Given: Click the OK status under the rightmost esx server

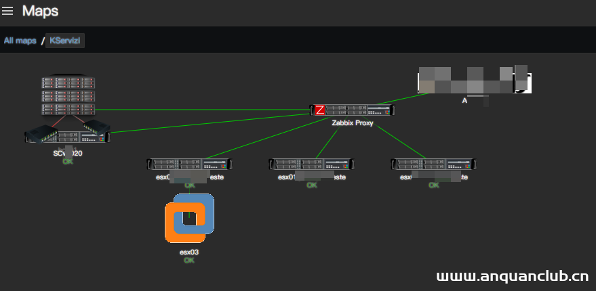Looking at the screenshot, I should 433,185.
